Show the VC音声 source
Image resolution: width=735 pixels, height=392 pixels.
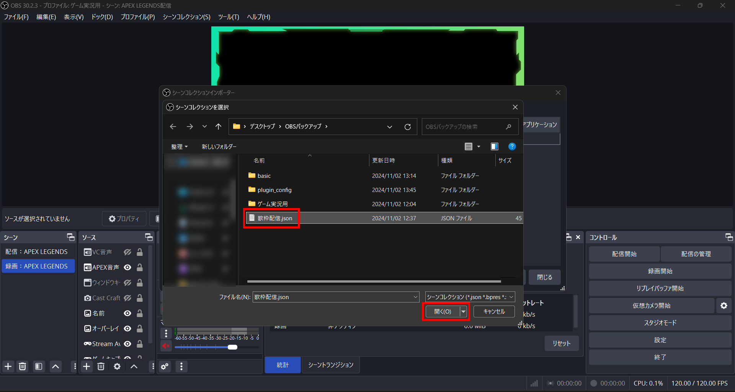coord(127,252)
